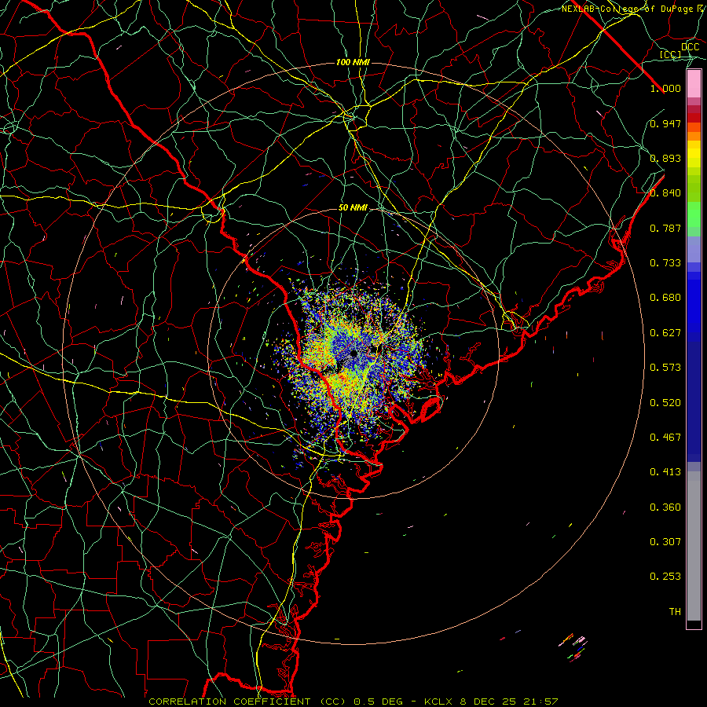Viewport: 707px width, 707px height.
Task: Click the 0.5 DEG tilt text in caption
Action: click(379, 702)
